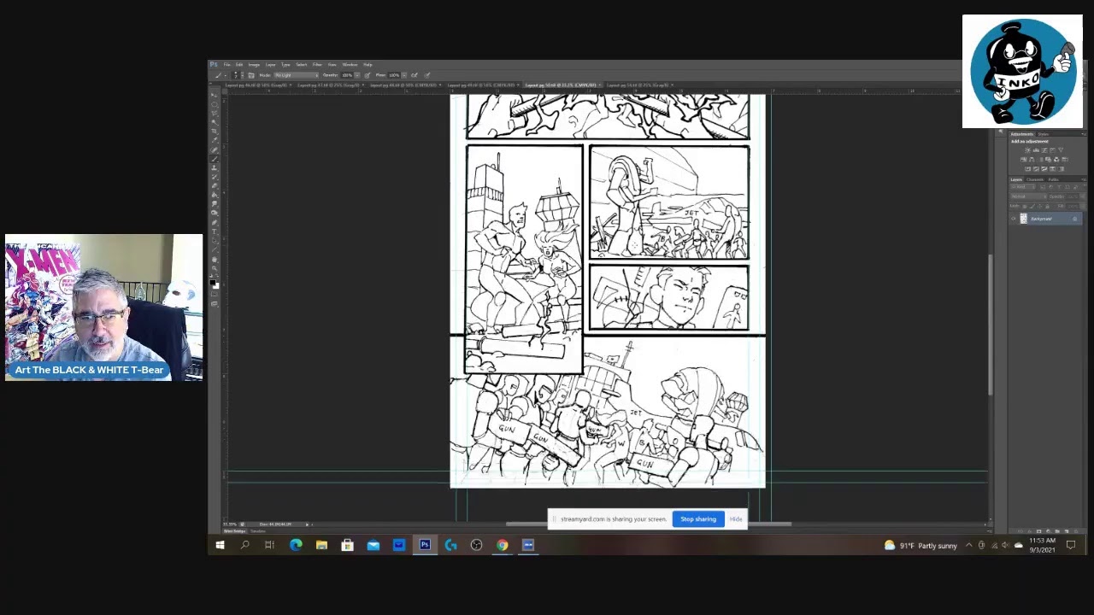Open Photoshop from the Windows taskbar
The width and height of the screenshot is (1094, 615).
coord(425,545)
